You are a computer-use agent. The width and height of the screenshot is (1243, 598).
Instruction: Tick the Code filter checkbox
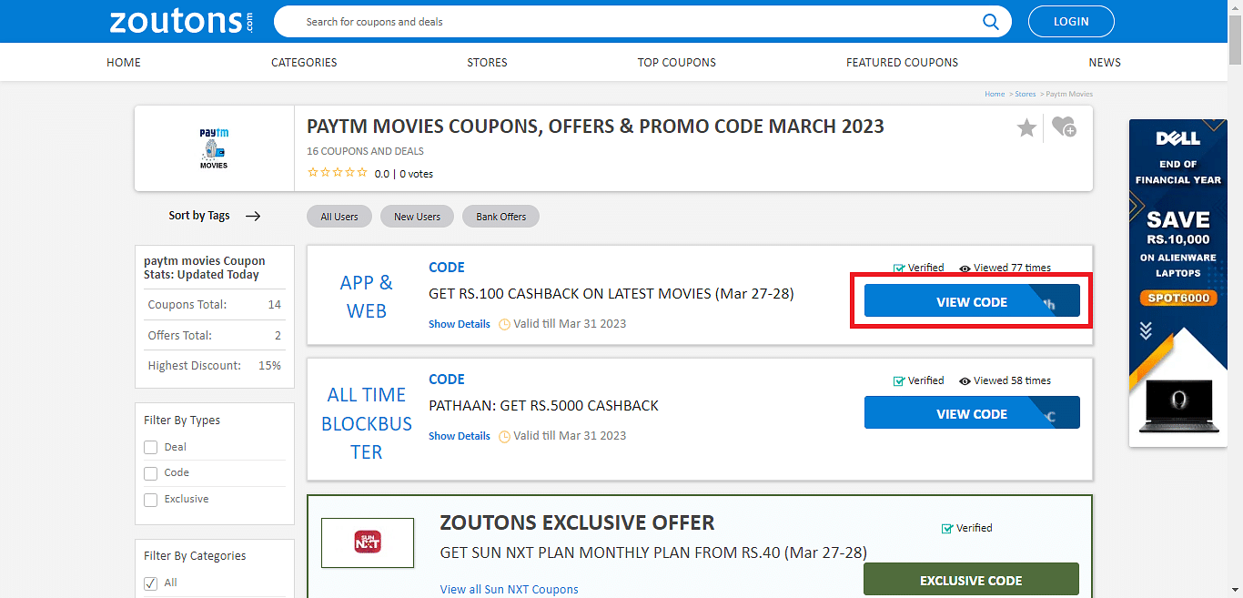151,473
